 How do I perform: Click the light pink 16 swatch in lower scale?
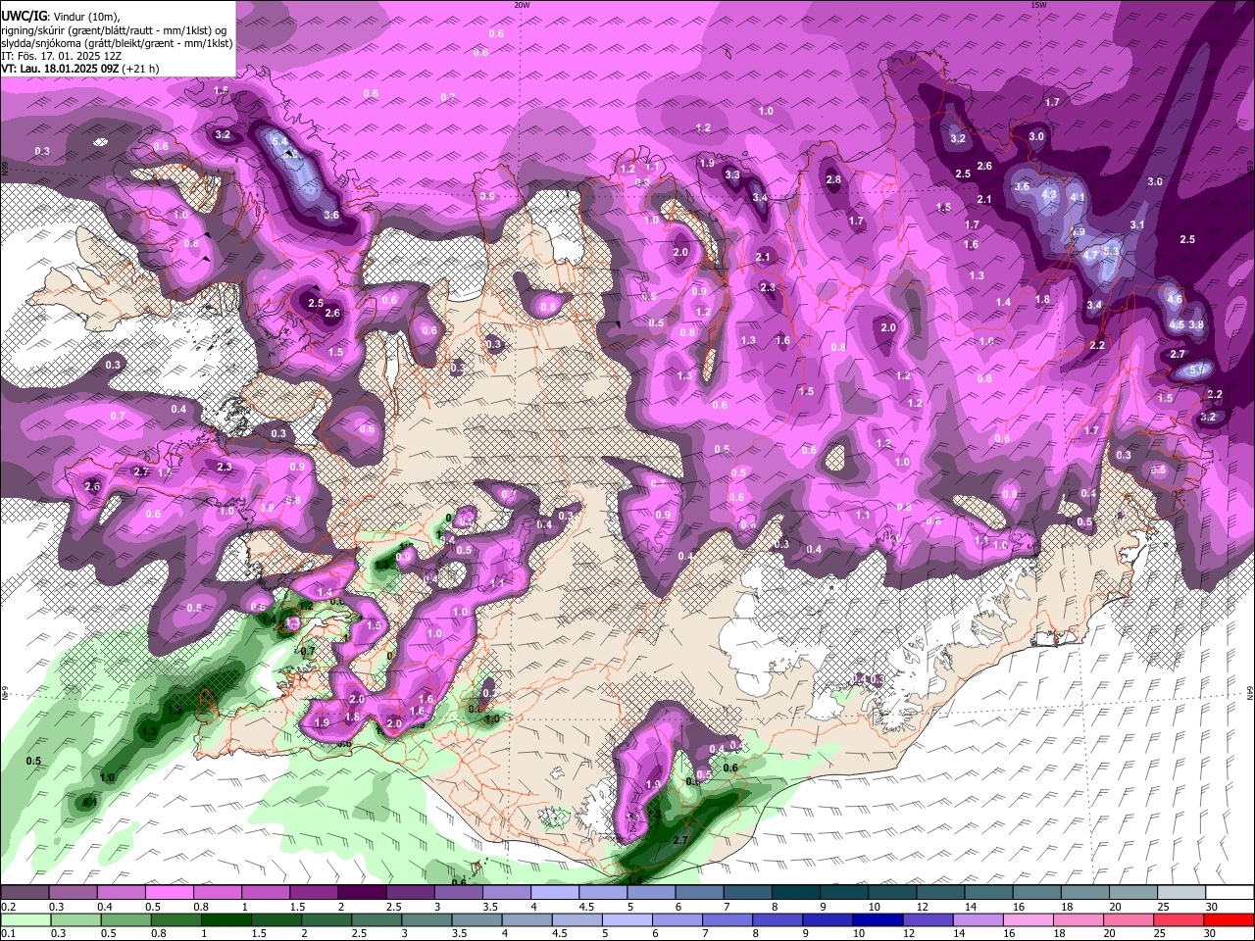(x=1028, y=919)
